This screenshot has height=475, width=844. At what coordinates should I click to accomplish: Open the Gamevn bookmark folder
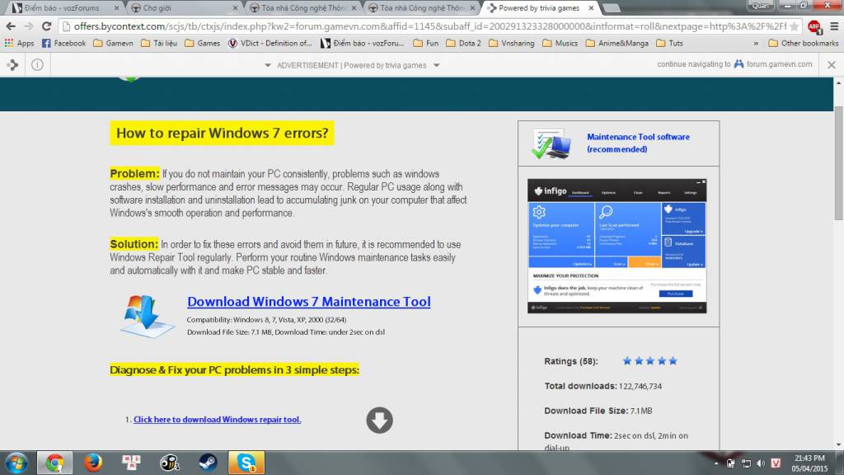tap(113, 43)
